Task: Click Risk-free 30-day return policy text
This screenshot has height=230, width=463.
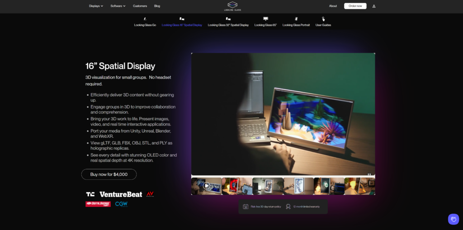Action: [x=266, y=207]
